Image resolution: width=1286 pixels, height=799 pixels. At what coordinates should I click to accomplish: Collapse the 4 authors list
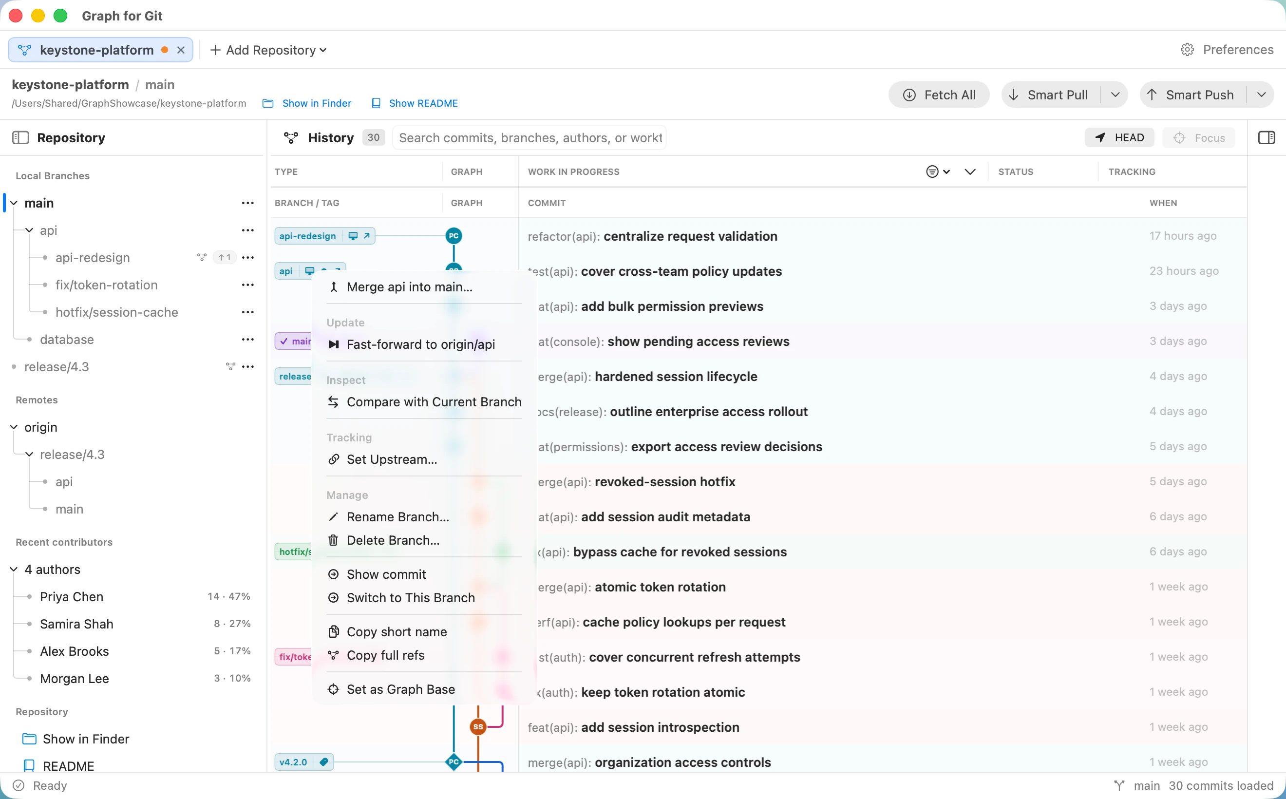[x=14, y=569]
